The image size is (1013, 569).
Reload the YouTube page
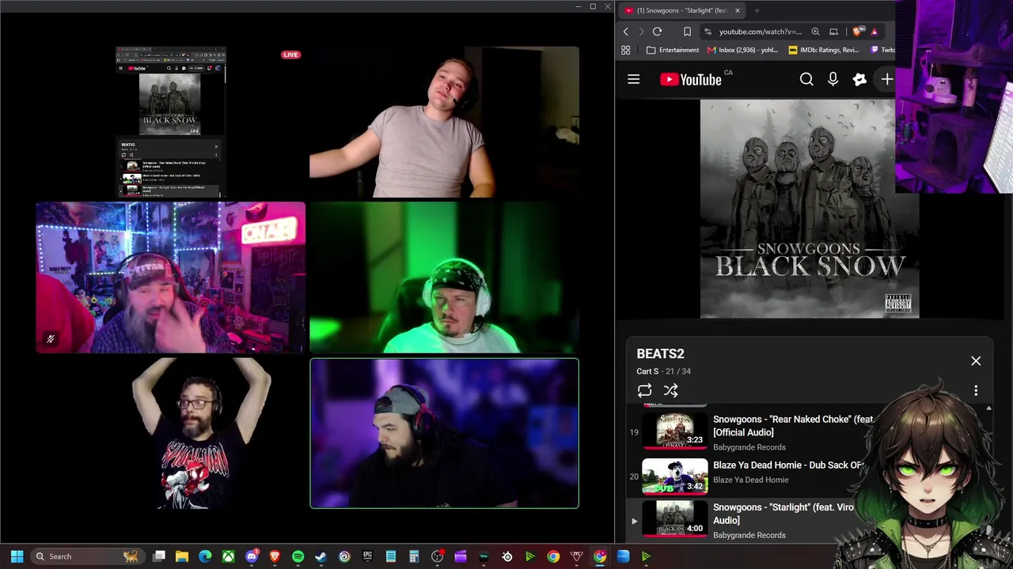click(657, 32)
